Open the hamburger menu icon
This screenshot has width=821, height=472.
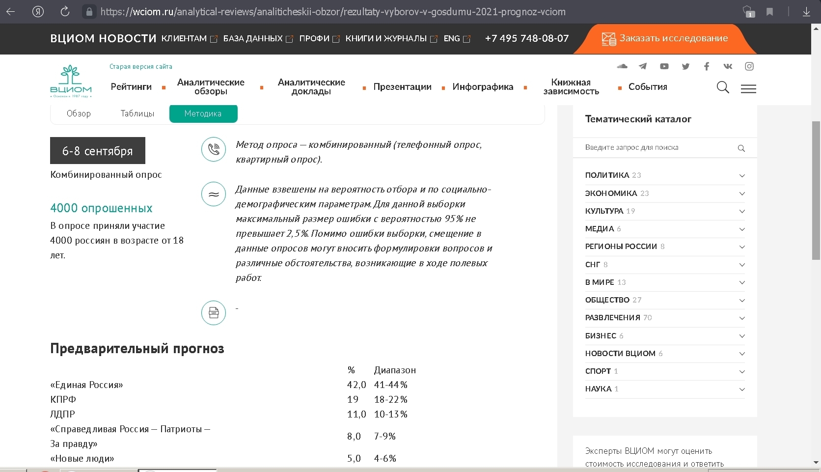[x=748, y=88]
